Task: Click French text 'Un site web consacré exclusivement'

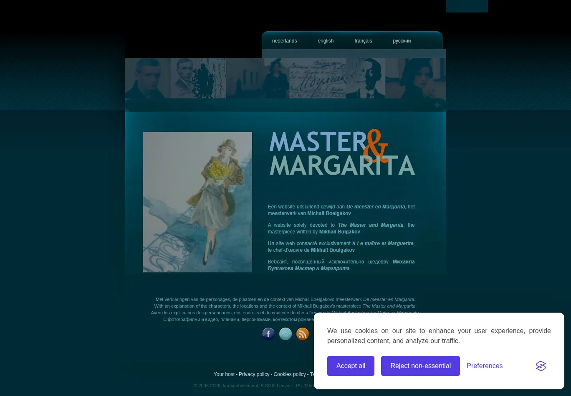Action: pyautogui.click(x=341, y=247)
